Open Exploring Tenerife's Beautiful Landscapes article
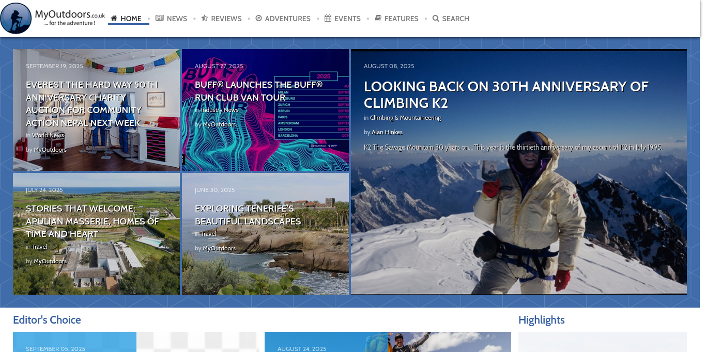The width and height of the screenshot is (706, 352). point(248,215)
